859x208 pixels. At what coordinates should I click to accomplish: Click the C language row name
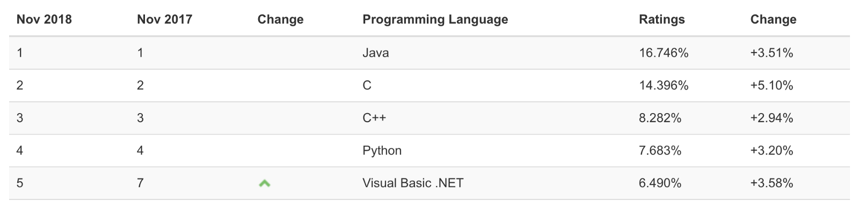click(x=367, y=85)
